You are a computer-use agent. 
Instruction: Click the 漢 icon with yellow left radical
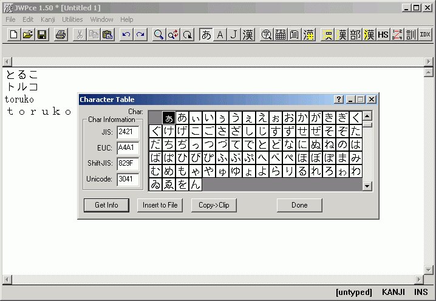[341, 35]
